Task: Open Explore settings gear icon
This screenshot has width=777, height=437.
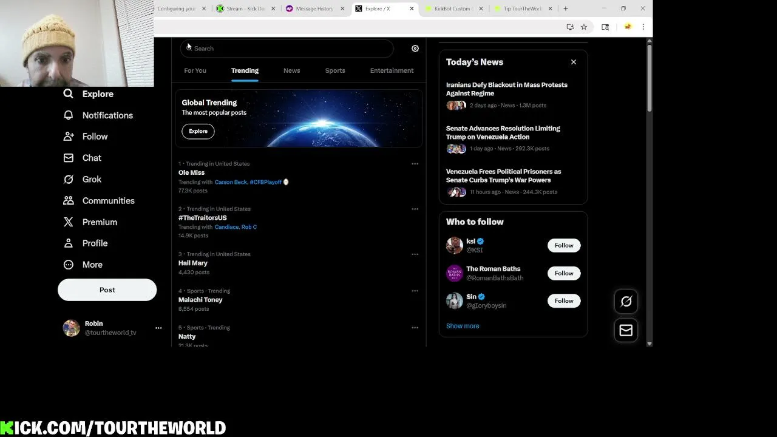Action: (415, 49)
